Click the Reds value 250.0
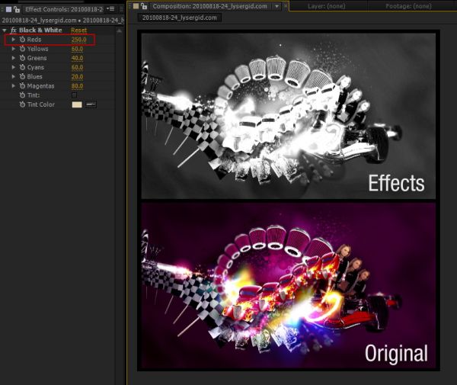The height and width of the screenshot is (385, 457). (79, 40)
